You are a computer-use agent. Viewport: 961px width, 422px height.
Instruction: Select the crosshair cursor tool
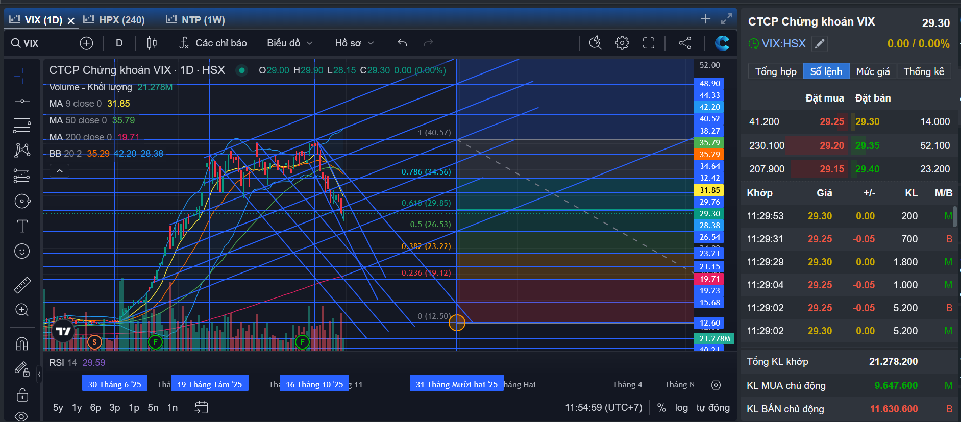[x=22, y=76]
